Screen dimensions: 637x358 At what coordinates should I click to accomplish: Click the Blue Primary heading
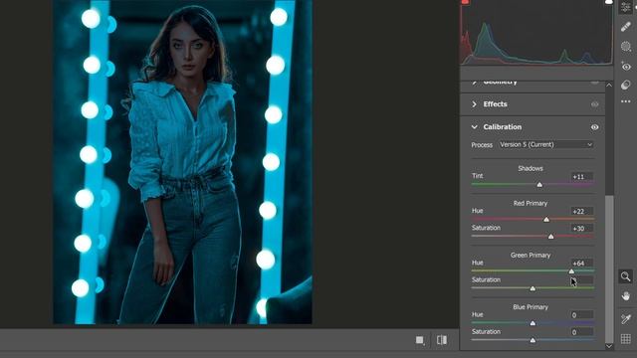[531, 307]
